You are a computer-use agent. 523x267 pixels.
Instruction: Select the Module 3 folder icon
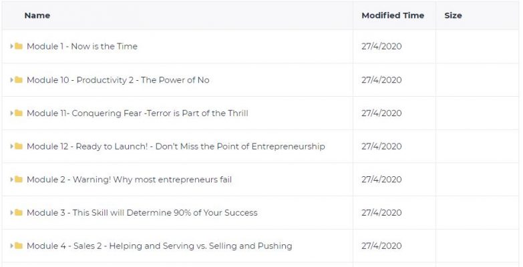pos(19,212)
